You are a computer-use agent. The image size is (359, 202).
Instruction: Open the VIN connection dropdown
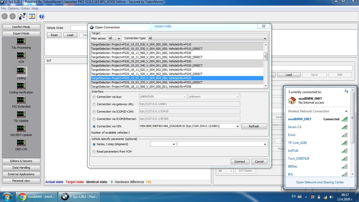[x=238, y=126]
